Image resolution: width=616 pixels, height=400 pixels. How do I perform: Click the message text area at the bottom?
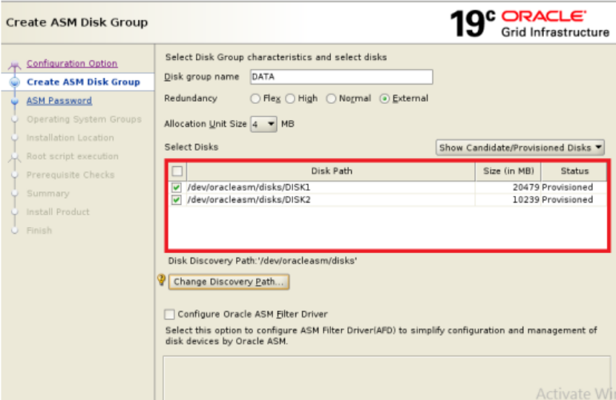[387, 378]
